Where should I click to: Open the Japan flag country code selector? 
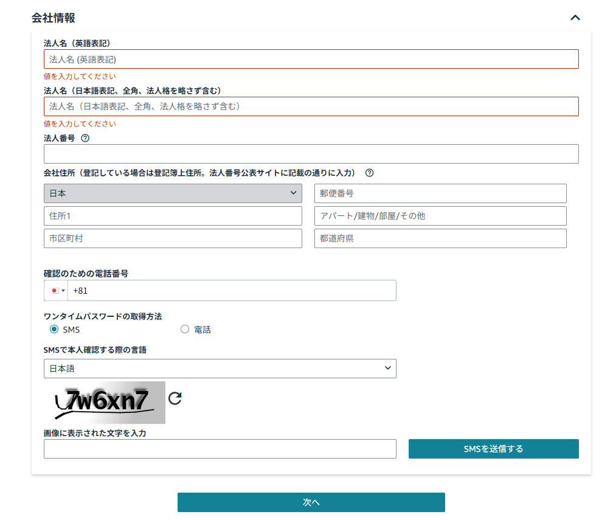pos(56,291)
